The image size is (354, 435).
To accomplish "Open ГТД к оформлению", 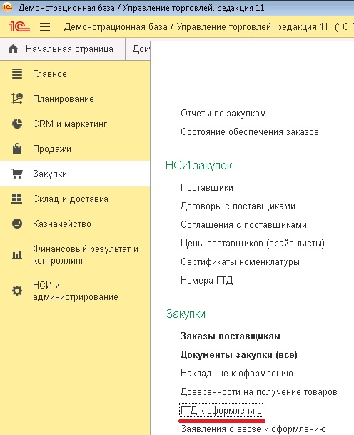I will (221, 410).
